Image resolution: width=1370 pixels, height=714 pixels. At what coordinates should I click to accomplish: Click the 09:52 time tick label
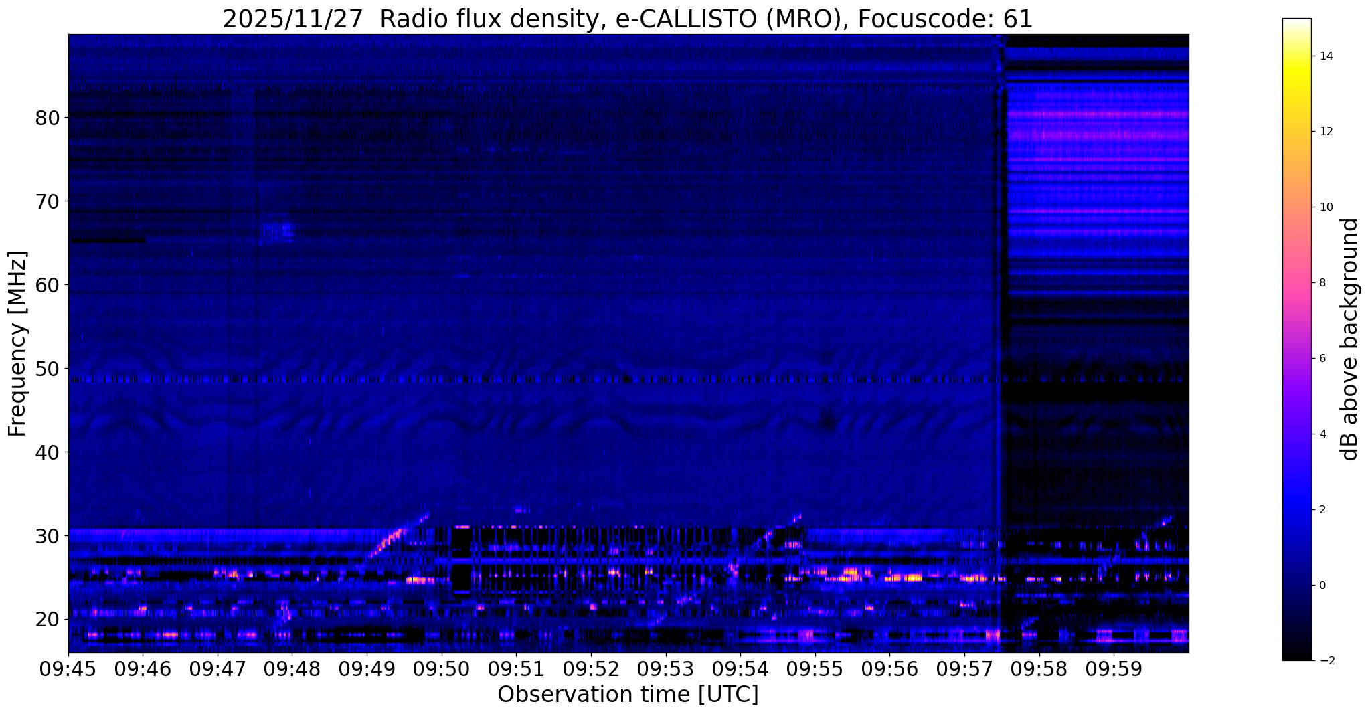tap(590, 668)
